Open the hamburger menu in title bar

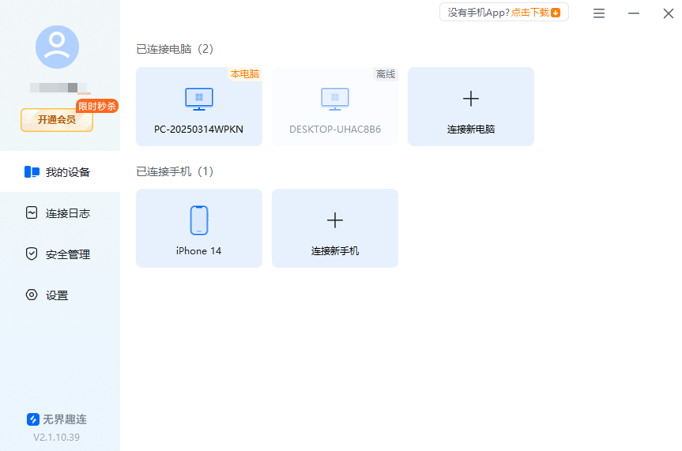pyautogui.click(x=599, y=13)
